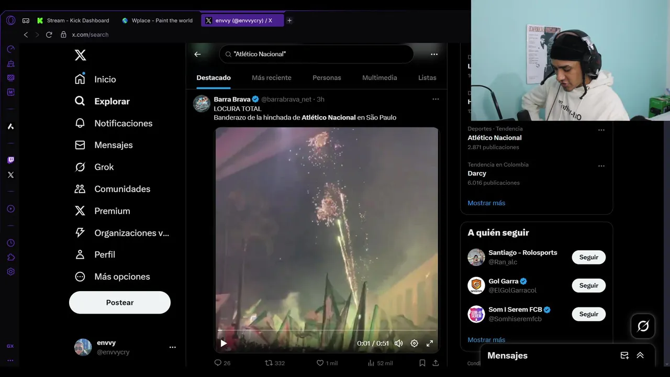This screenshot has width=670, height=377.
Task: Share the Barra Brava post
Action: point(435,363)
